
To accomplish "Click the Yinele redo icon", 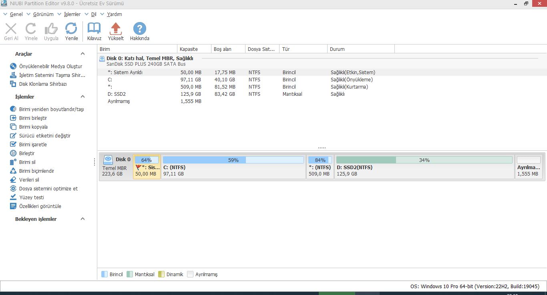I will [31, 29].
